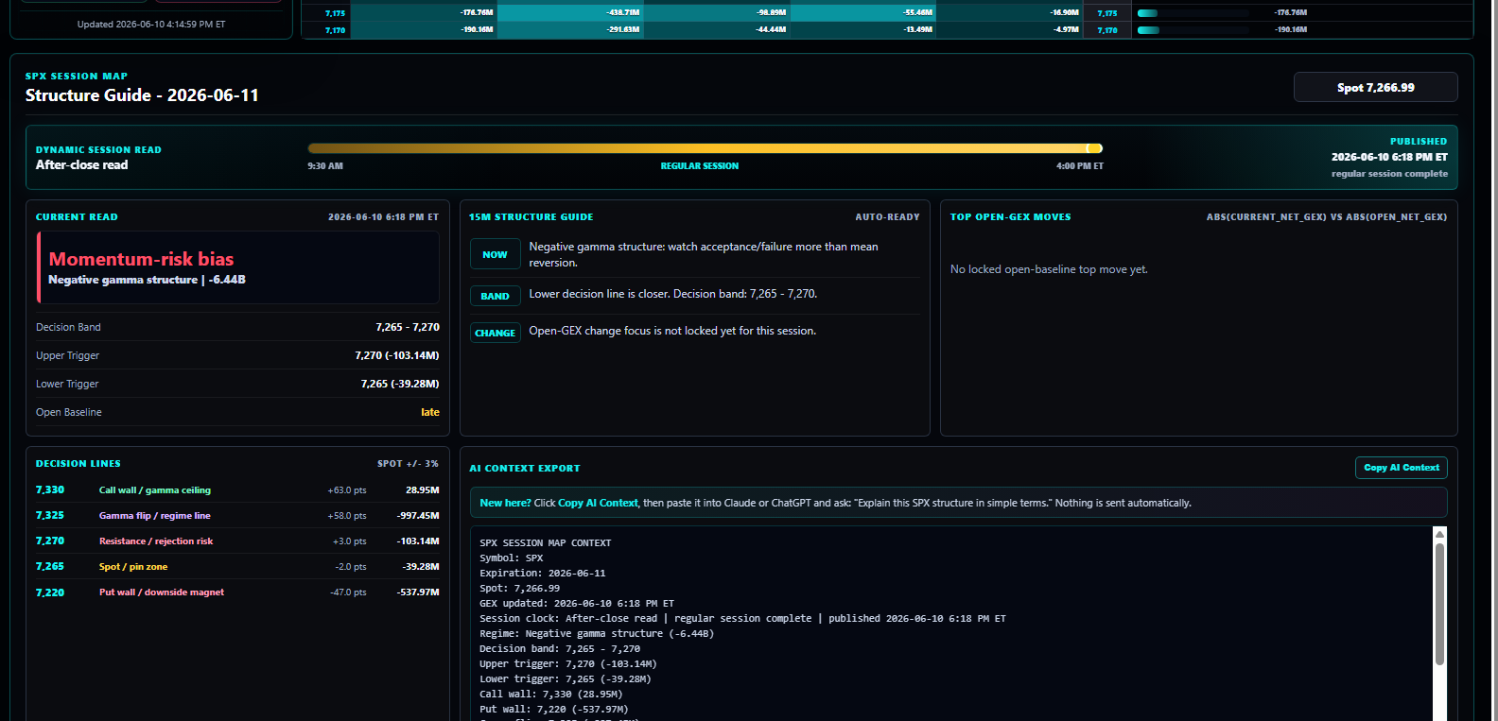Click 'No locked open-baseline top move yet.' text

1049,269
